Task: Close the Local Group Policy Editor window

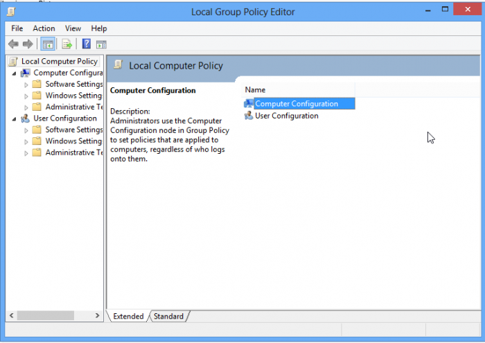Action: coord(468,9)
